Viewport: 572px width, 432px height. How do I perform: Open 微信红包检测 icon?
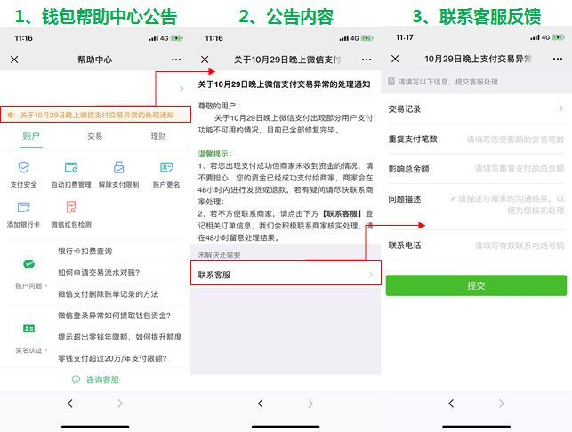pyautogui.click(x=71, y=208)
